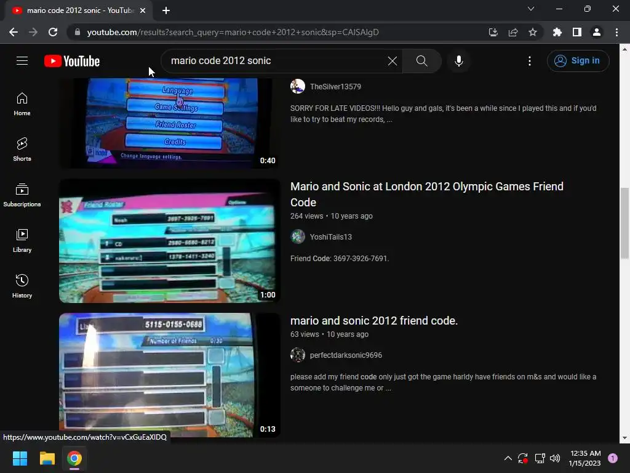Reload the page
Viewport: 630px width, 473px height.
[53, 32]
